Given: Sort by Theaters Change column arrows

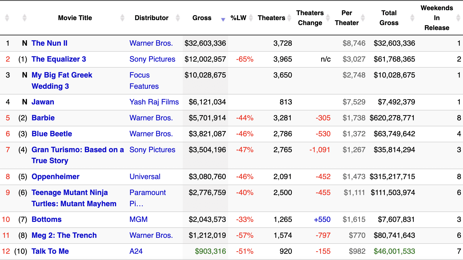Looking at the screenshot, I should [x=328, y=18].
